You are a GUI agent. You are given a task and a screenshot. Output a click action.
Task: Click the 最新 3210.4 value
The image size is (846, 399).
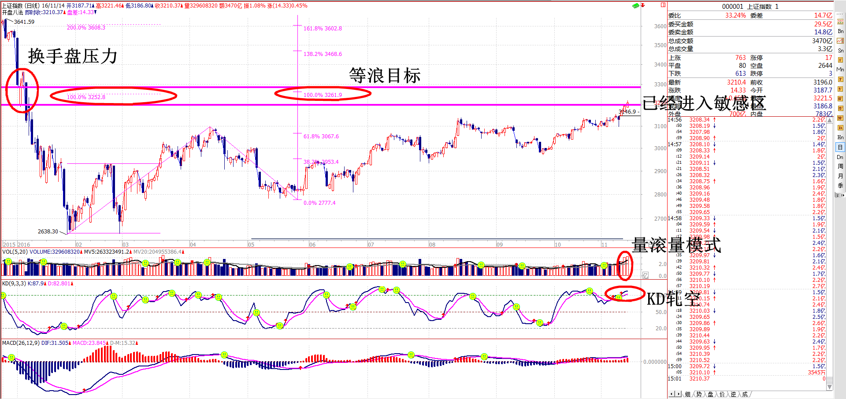(x=736, y=82)
